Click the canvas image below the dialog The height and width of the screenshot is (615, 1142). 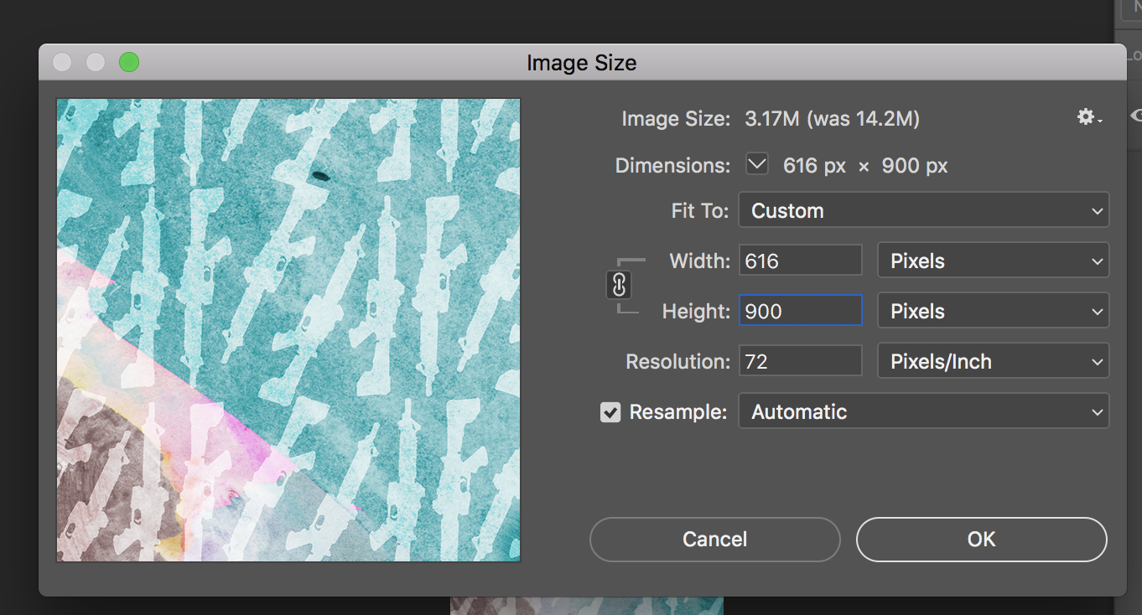tap(586, 606)
